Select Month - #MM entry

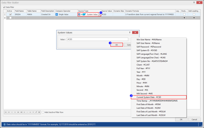159,75
